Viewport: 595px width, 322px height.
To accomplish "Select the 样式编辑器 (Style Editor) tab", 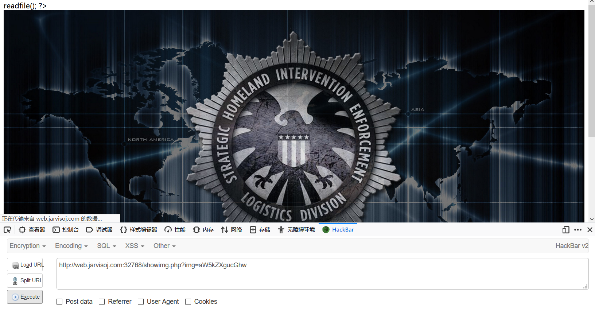I will point(139,230).
